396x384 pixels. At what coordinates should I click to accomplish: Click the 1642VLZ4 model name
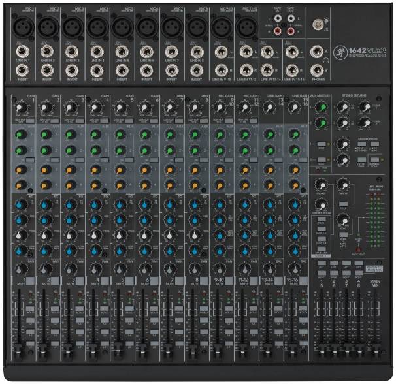pos(367,50)
